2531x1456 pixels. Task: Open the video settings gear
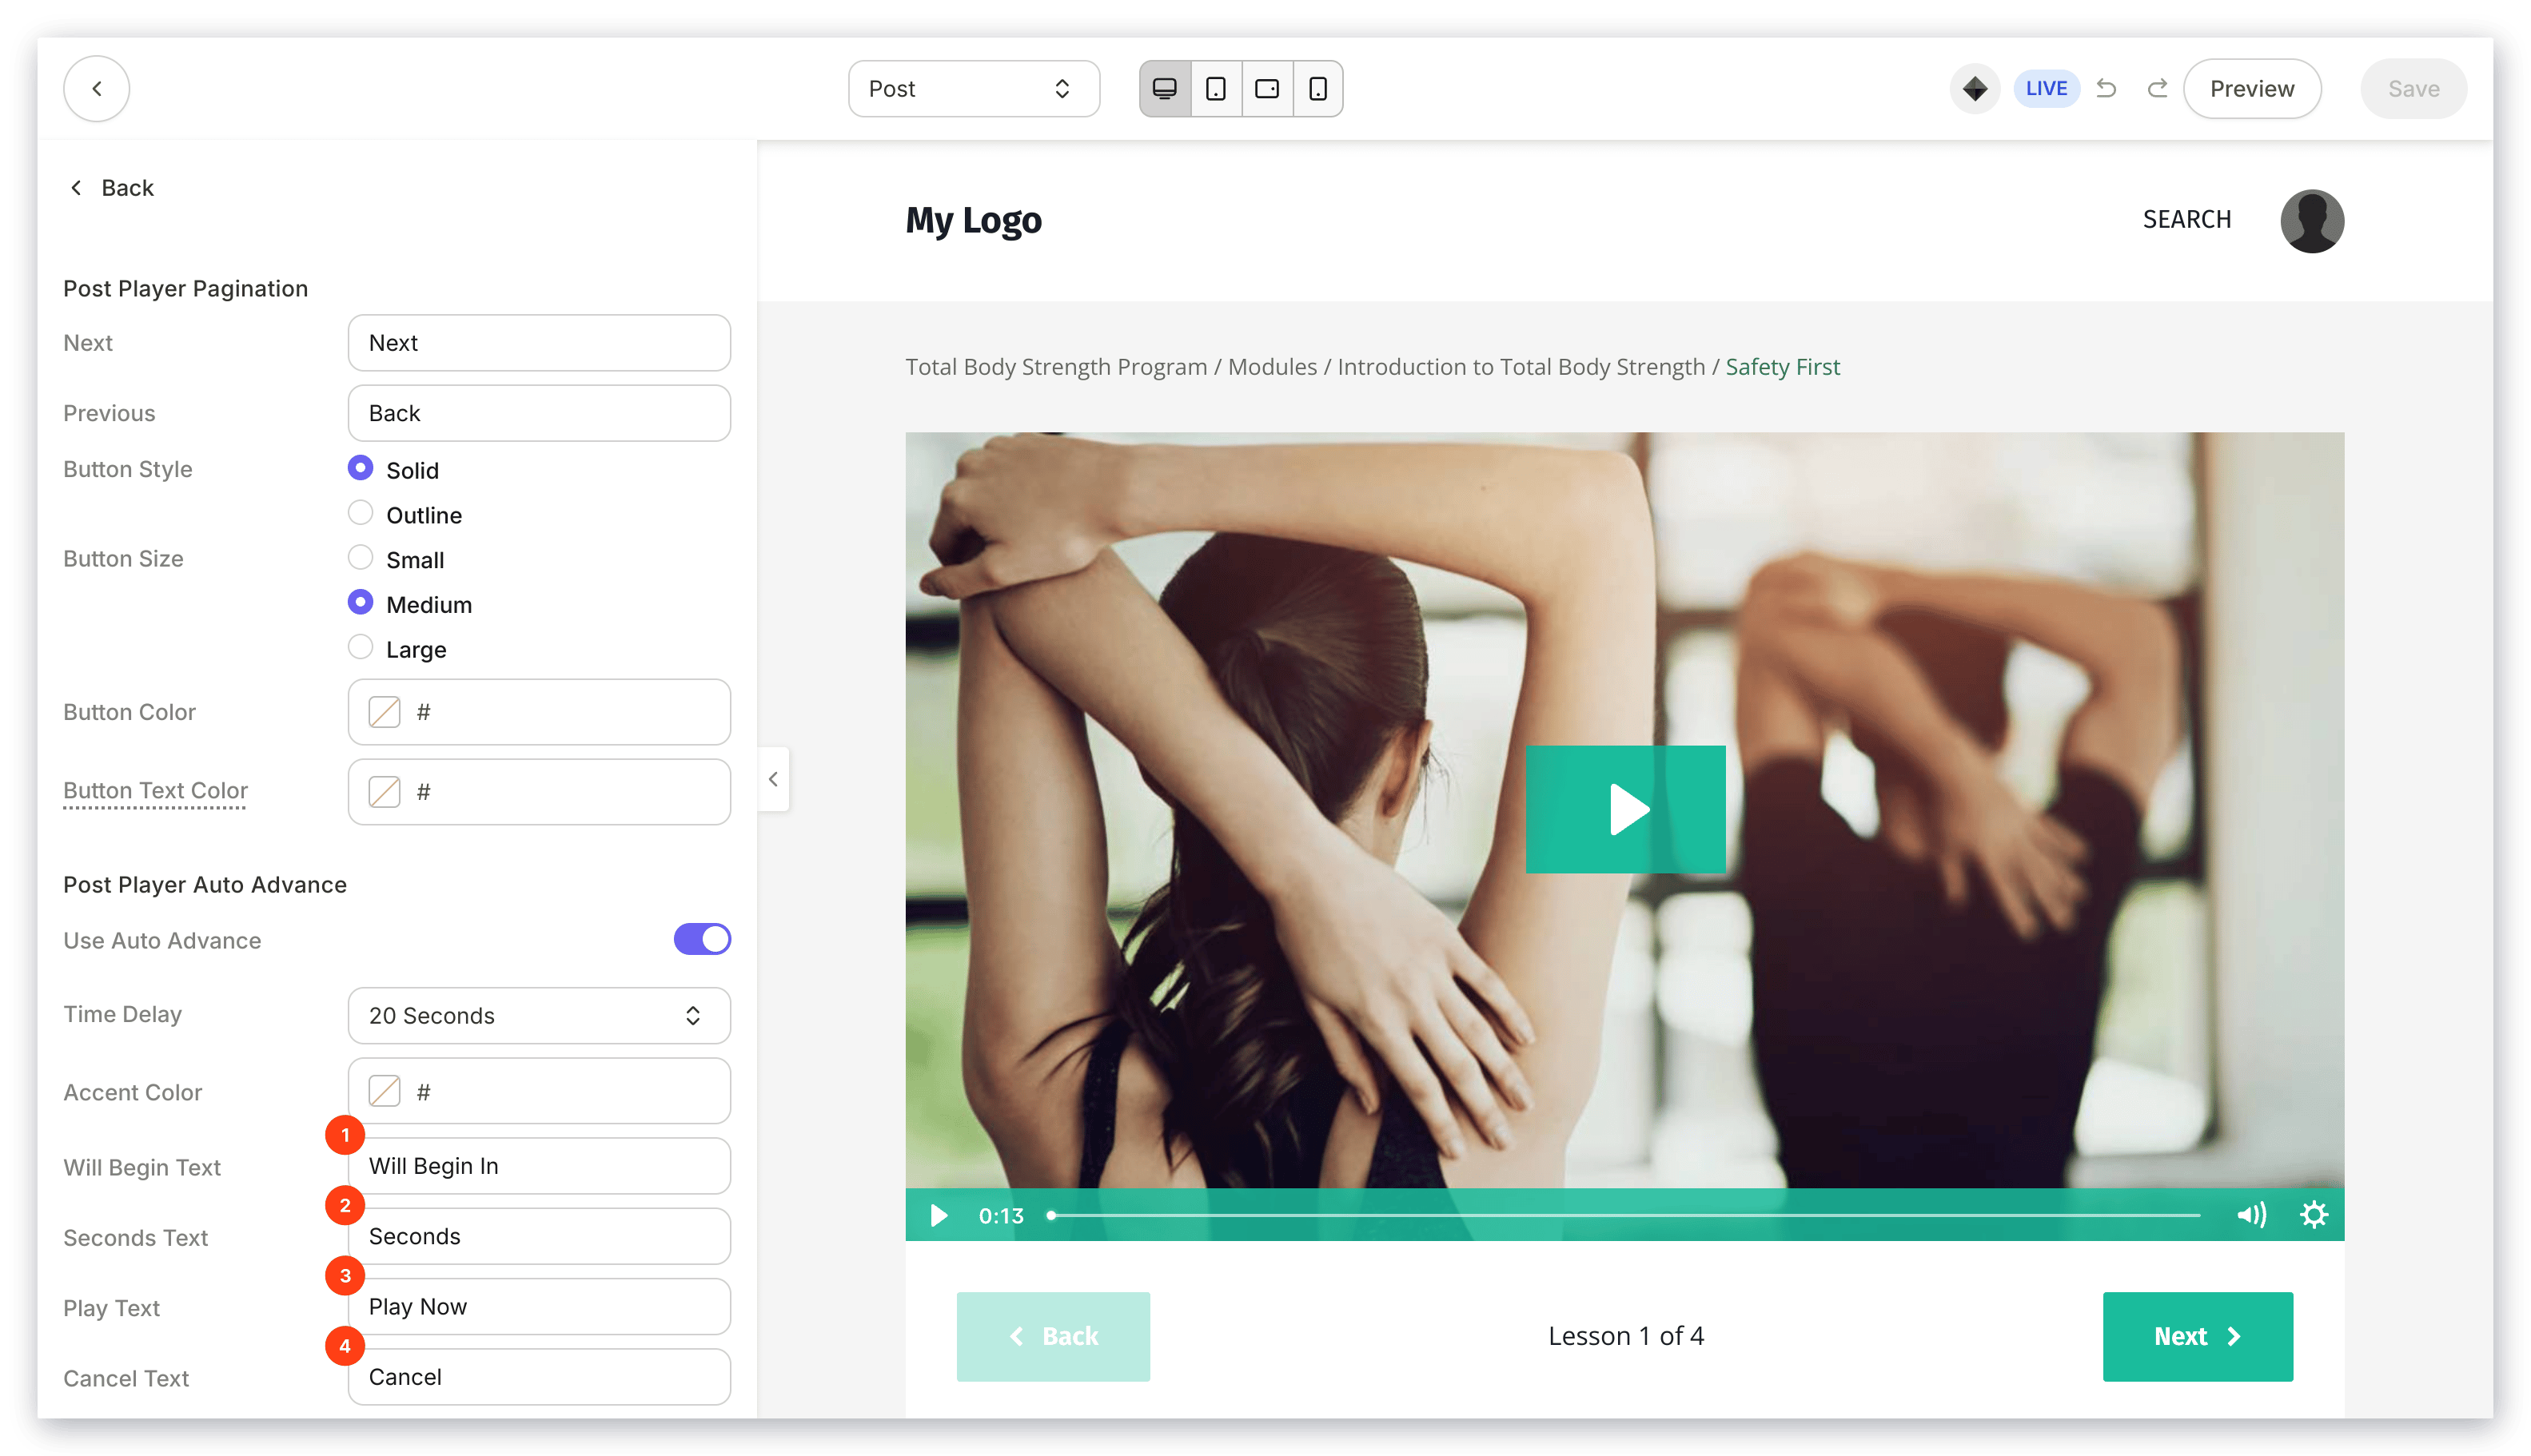pos(2313,1215)
